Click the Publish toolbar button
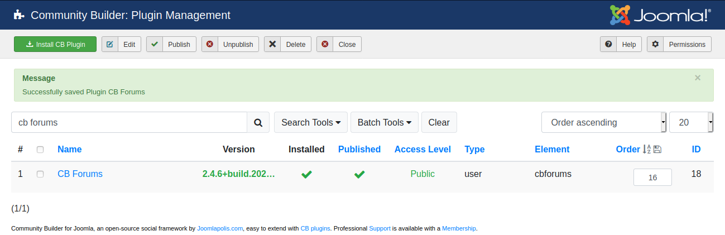Screen dimensions: 725x235 [x=171, y=44]
